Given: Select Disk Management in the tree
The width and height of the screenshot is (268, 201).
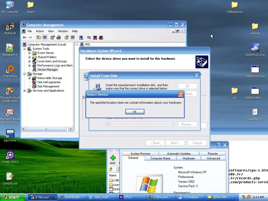Looking at the screenshot, I should coord(48,86).
